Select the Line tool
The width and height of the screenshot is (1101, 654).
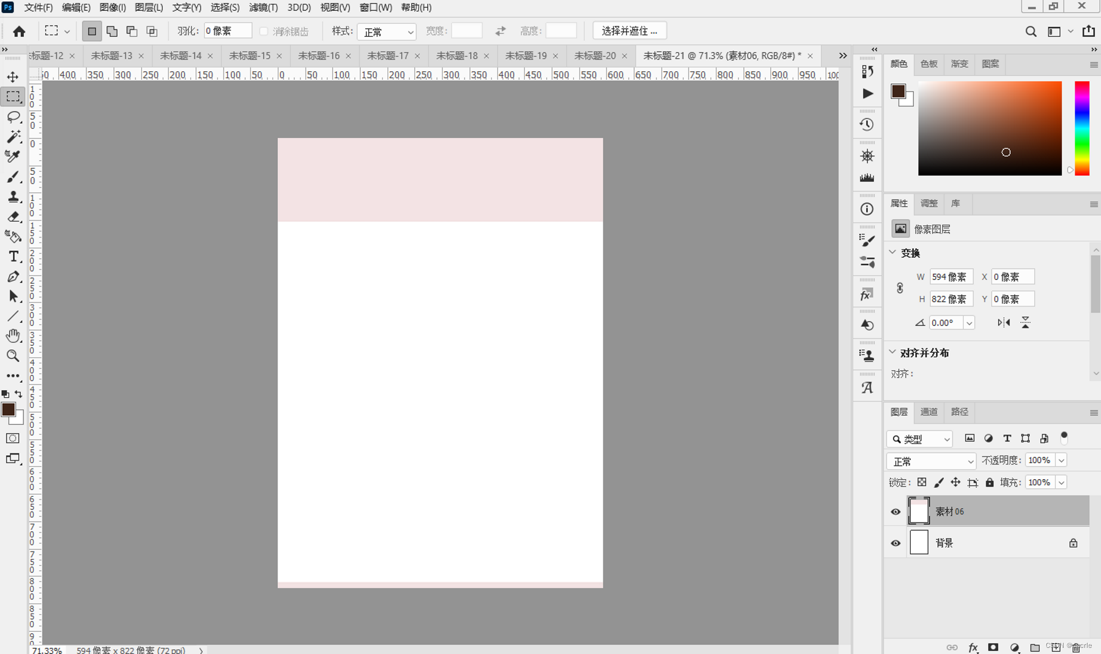pos(13,317)
